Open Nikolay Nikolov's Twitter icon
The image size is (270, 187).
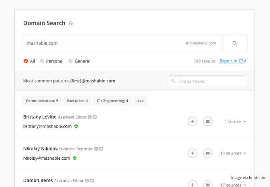pos(101,149)
